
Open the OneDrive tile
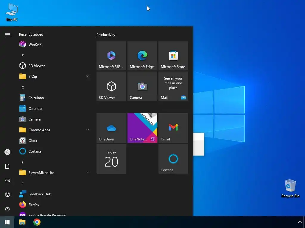pos(111,128)
